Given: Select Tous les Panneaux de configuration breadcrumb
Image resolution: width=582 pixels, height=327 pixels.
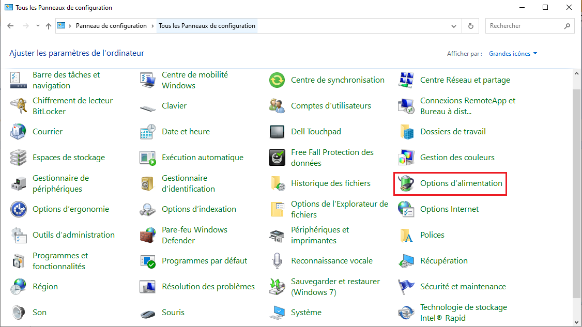Looking at the screenshot, I should [207, 26].
